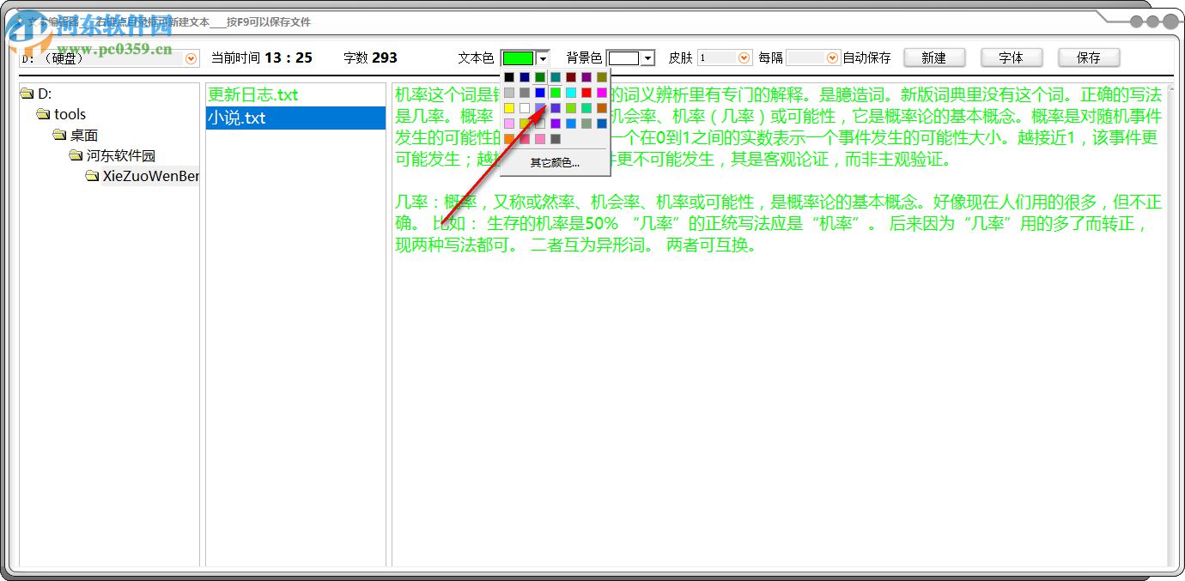Click the 保存 (Save) button
1185x581 pixels.
1089,57
